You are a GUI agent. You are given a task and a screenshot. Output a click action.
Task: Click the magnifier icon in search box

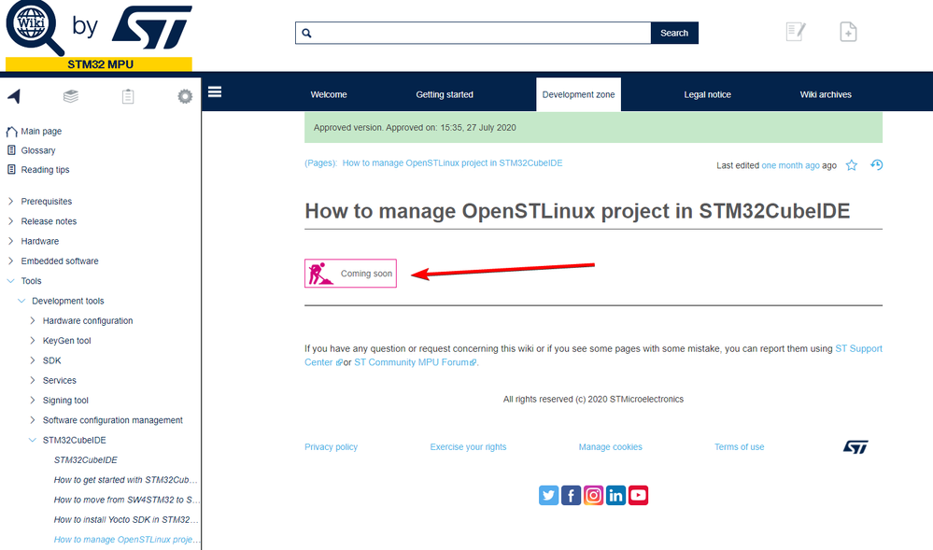click(306, 34)
